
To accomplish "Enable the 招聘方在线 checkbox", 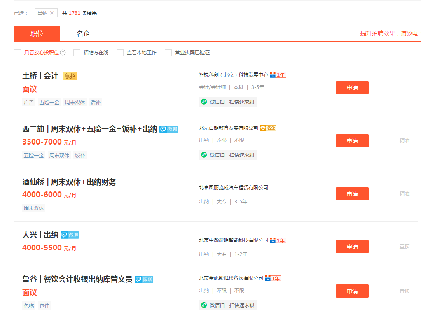I will [77, 53].
